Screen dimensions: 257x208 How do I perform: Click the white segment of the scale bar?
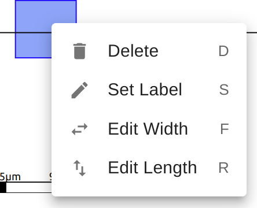coord(29,187)
